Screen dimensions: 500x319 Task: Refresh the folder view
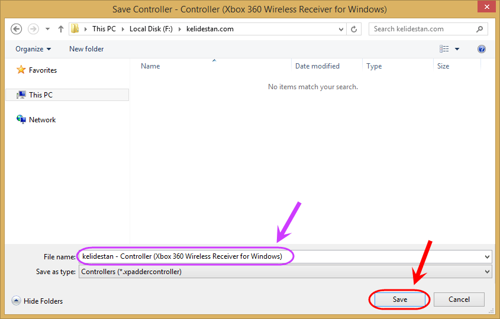tap(354, 30)
